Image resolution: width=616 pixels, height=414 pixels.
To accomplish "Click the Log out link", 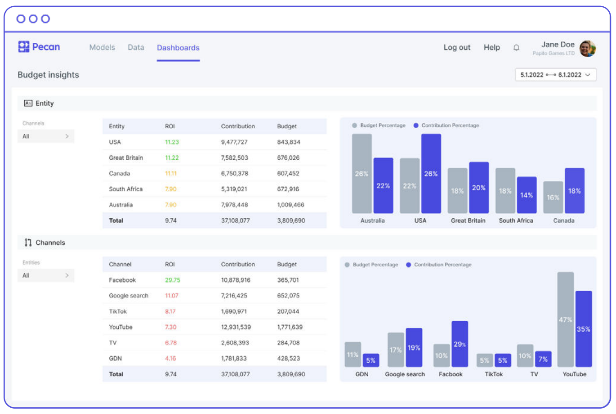I will point(457,47).
